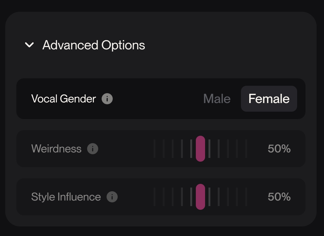Click the Style Influence 50% value

click(279, 197)
